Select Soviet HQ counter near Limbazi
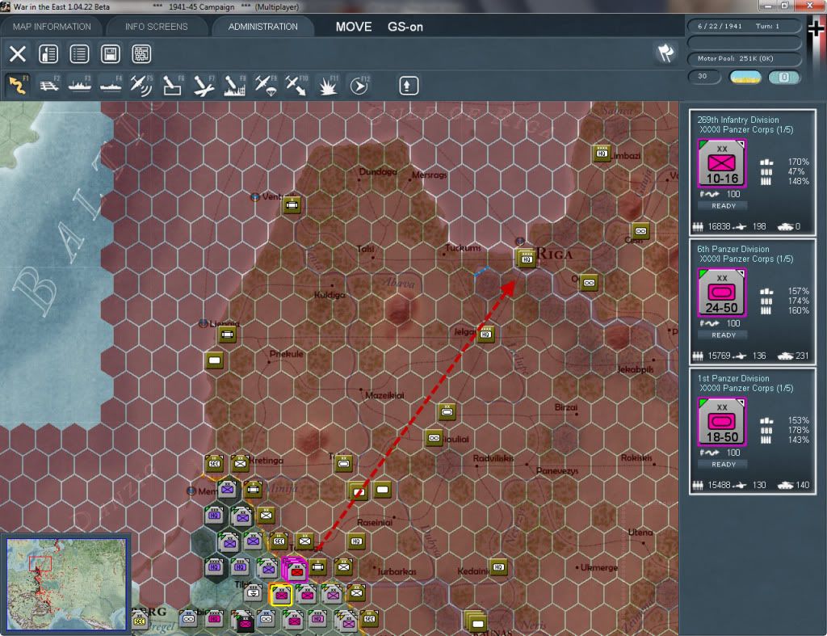 602,154
